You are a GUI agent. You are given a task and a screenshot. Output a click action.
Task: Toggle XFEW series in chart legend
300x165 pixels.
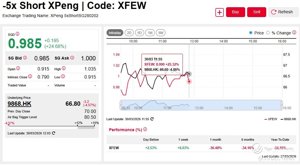tap(271, 119)
